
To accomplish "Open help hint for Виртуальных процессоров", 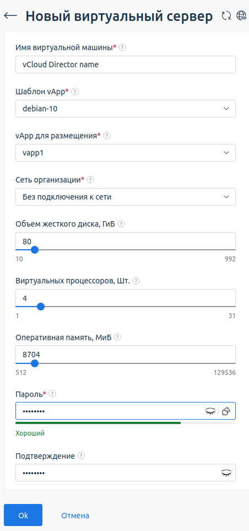I will pos(136,281).
